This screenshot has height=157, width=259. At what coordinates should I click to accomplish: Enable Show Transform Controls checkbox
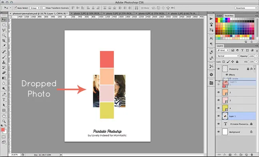[44, 8]
